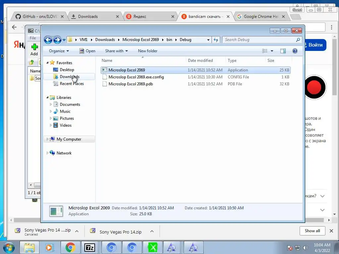Screen dimensions: 339x254
Task: Select Microslop Excol 2069.exe.config file
Action: (195, 77)
